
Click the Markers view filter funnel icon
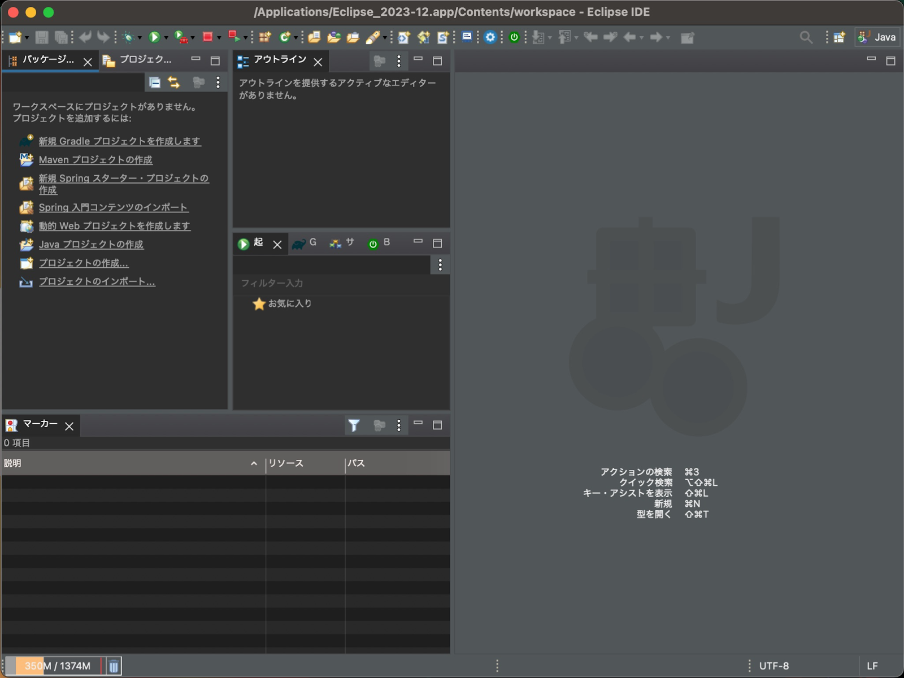tap(354, 425)
